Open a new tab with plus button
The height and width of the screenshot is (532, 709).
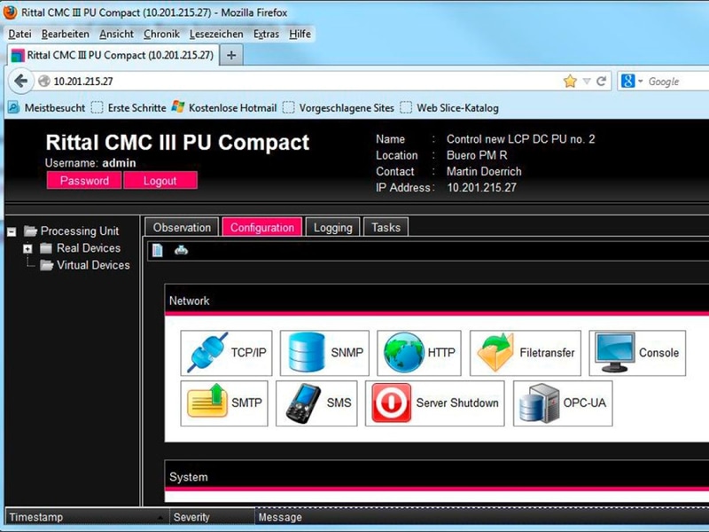pos(231,55)
